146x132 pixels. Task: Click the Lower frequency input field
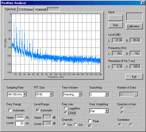tap(20, 123)
